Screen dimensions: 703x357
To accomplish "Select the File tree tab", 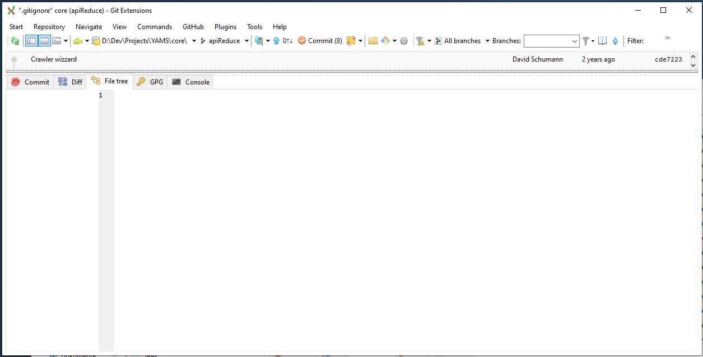I will [x=110, y=81].
